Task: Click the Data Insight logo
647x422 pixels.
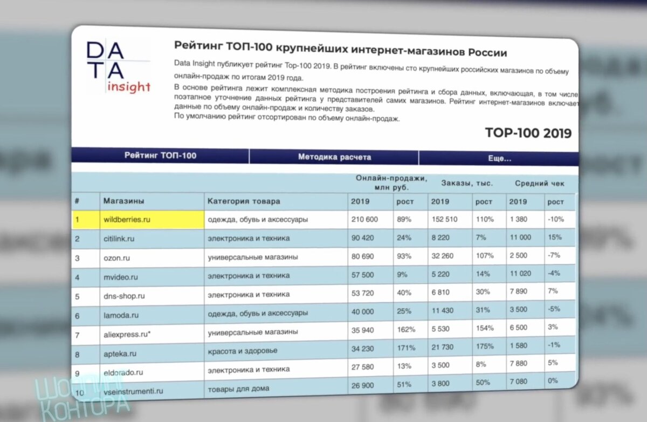Action: point(118,67)
